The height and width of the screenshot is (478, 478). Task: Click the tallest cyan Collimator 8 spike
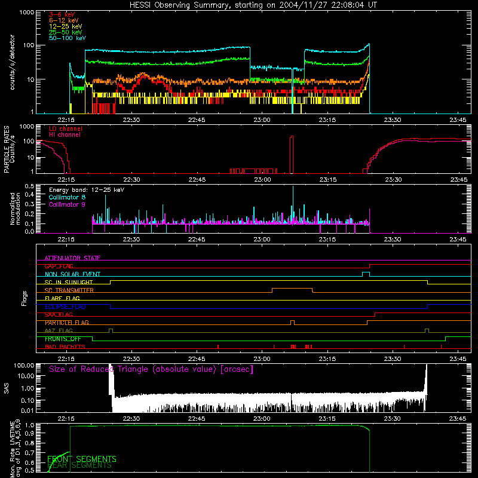[293, 205]
